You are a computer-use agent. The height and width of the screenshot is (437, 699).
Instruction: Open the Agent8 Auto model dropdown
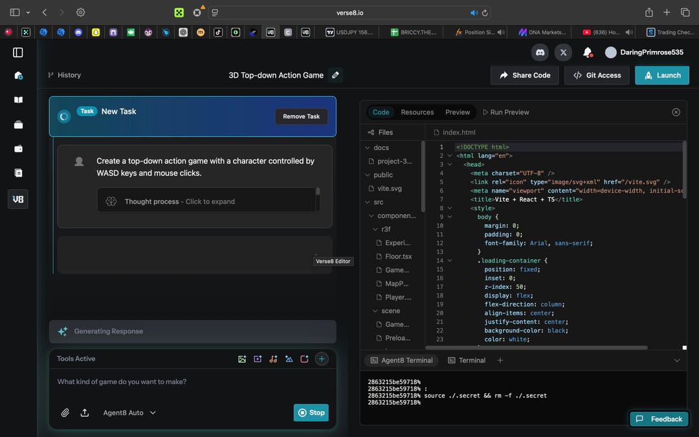click(x=129, y=412)
